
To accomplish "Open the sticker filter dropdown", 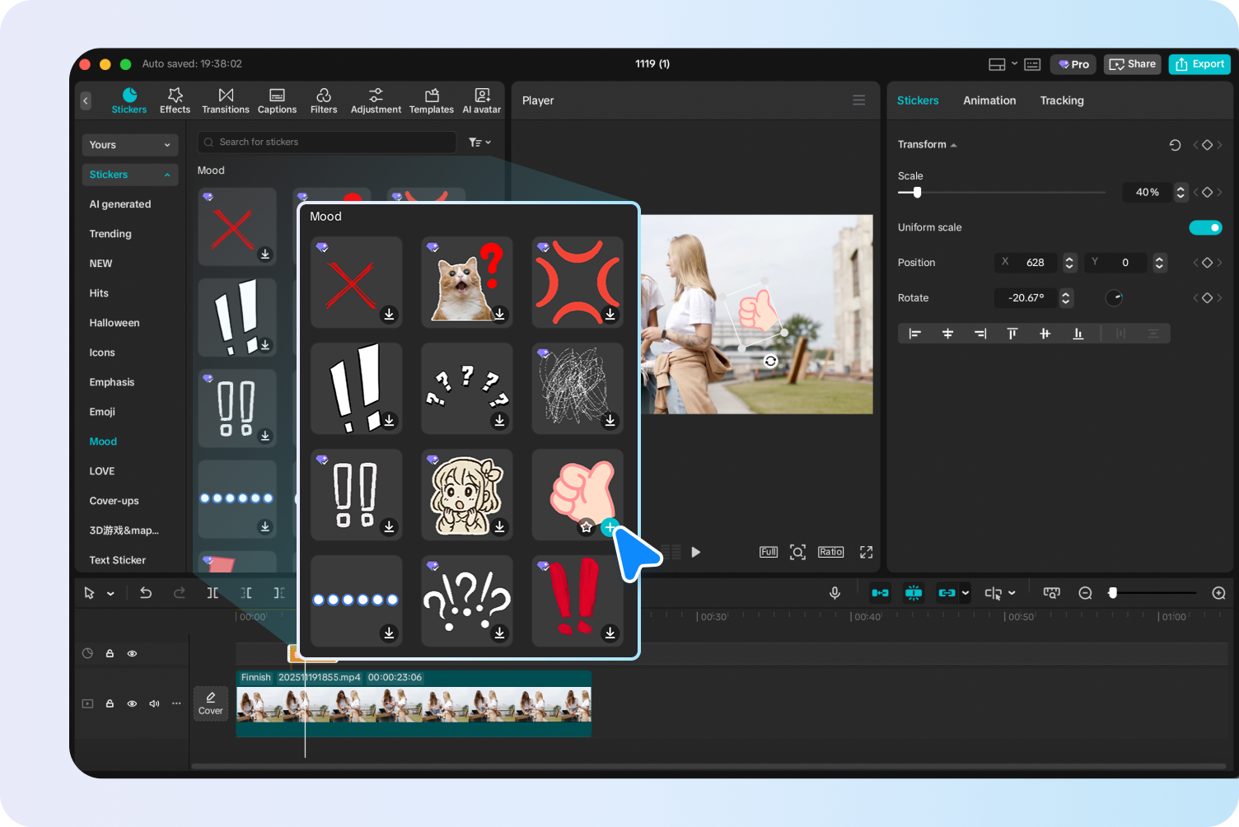I will 479,142.
